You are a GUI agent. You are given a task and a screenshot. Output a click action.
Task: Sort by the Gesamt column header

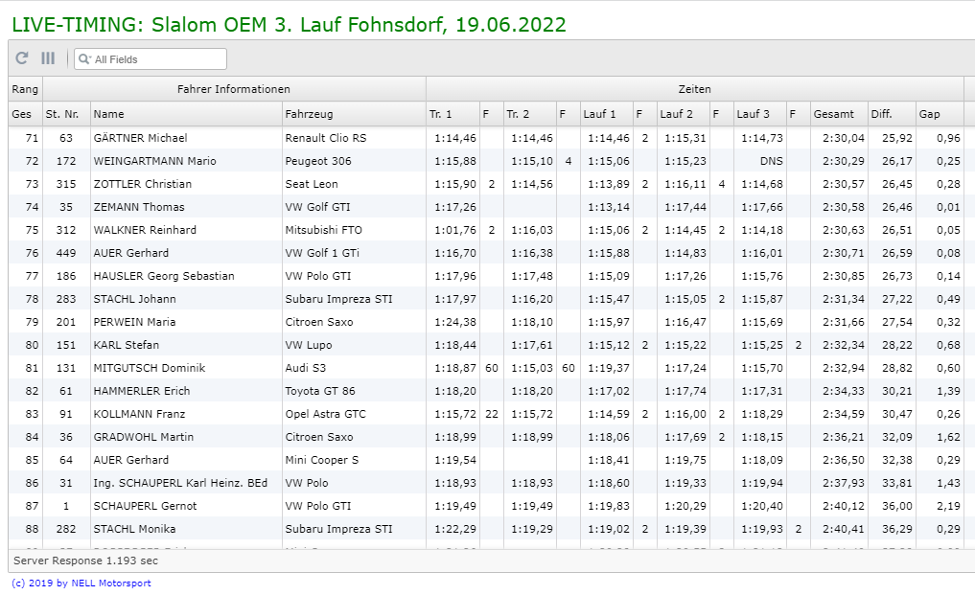click(838, 114)
